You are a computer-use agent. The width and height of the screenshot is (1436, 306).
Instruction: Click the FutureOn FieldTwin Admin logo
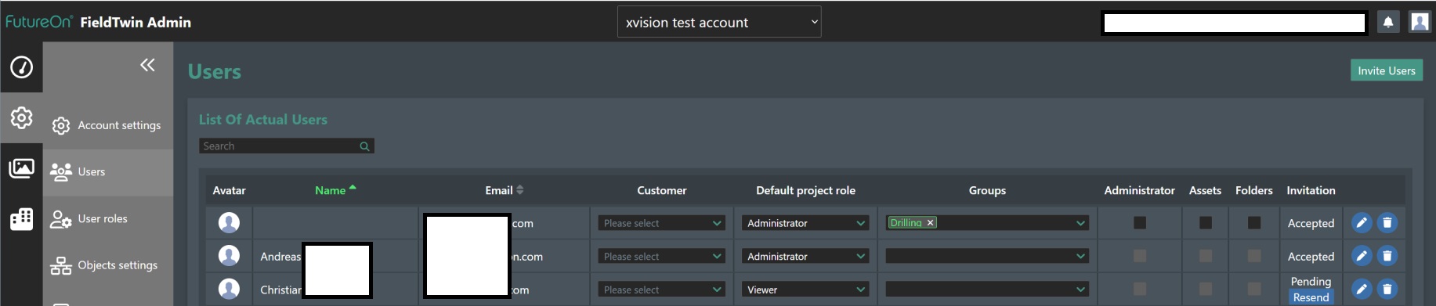(98, 22)
